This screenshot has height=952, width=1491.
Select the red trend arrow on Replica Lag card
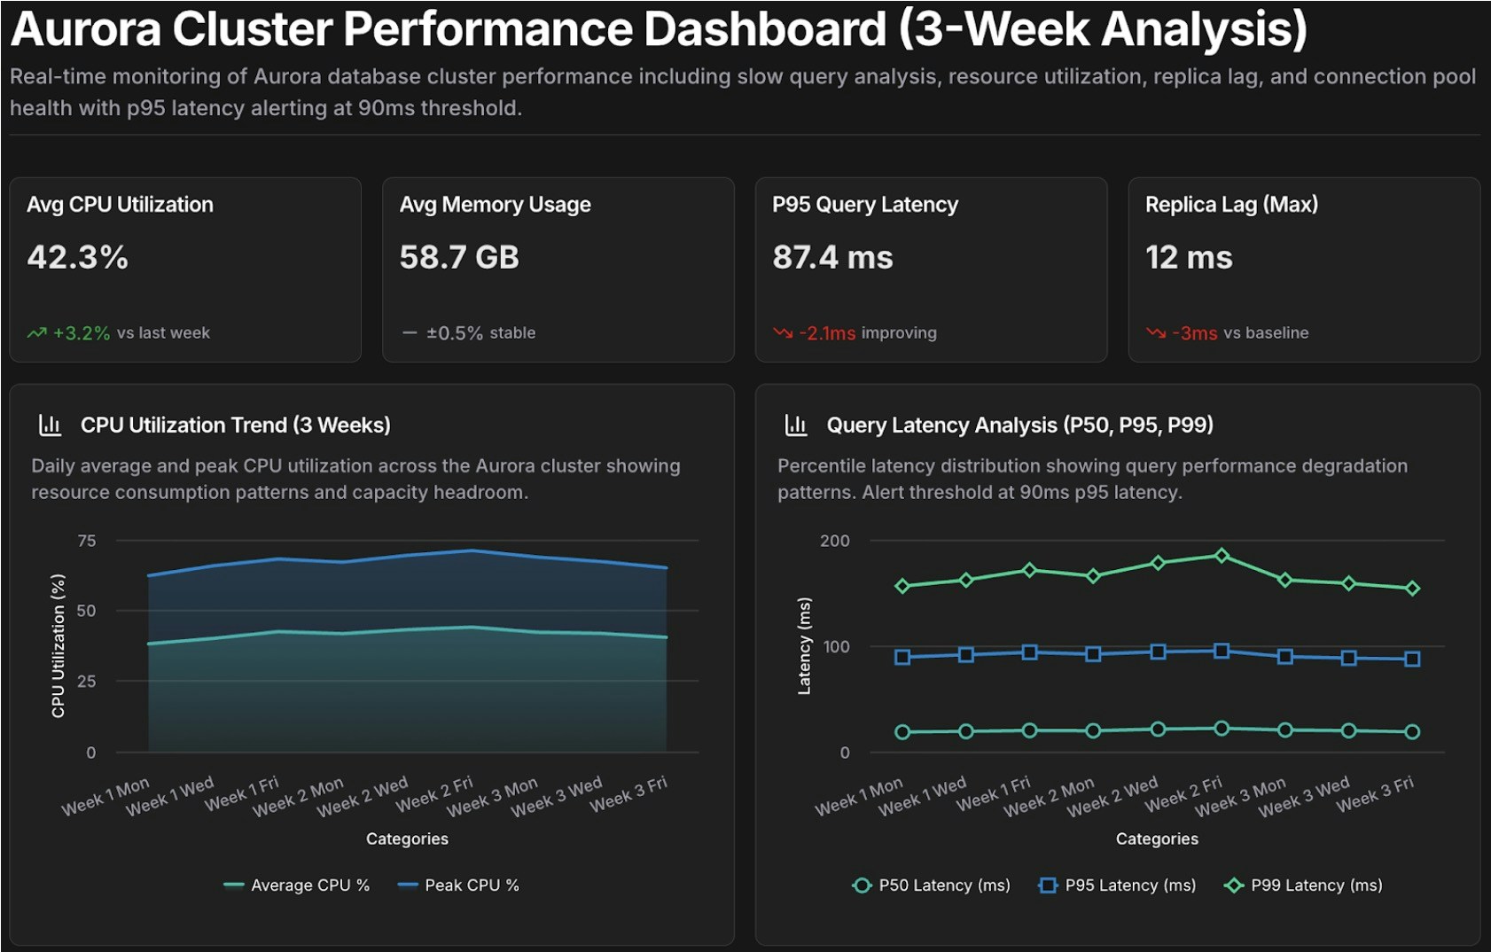1157,332
